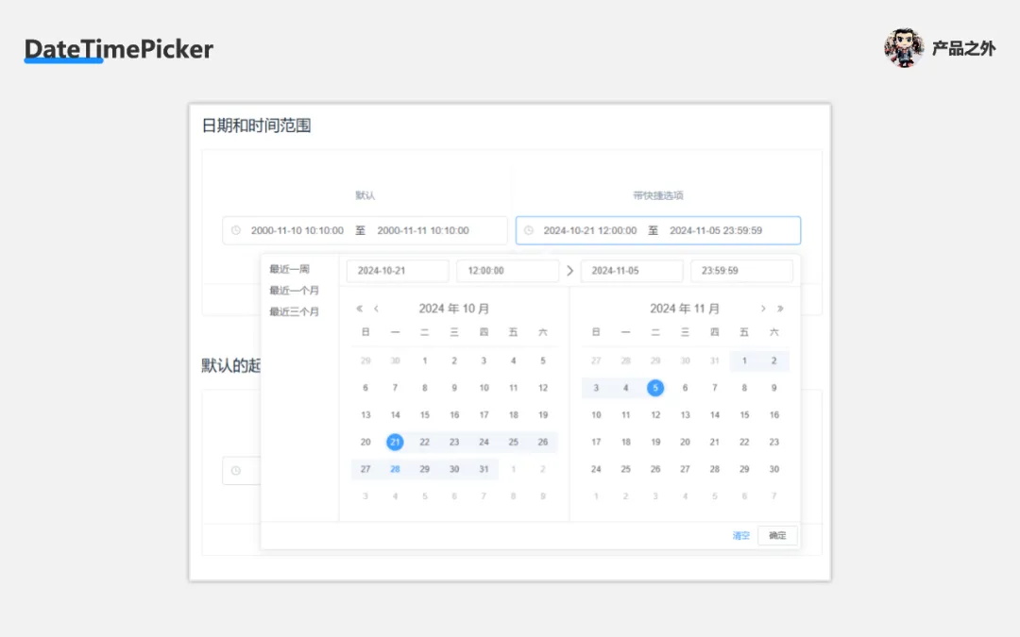The height and width of the screenshot is (637, 1020).
Task: Select November 5 highlighted end date
Action: coord(655,388)
